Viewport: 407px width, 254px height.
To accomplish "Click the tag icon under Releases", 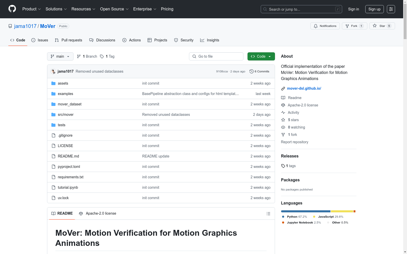I will 283,166.
